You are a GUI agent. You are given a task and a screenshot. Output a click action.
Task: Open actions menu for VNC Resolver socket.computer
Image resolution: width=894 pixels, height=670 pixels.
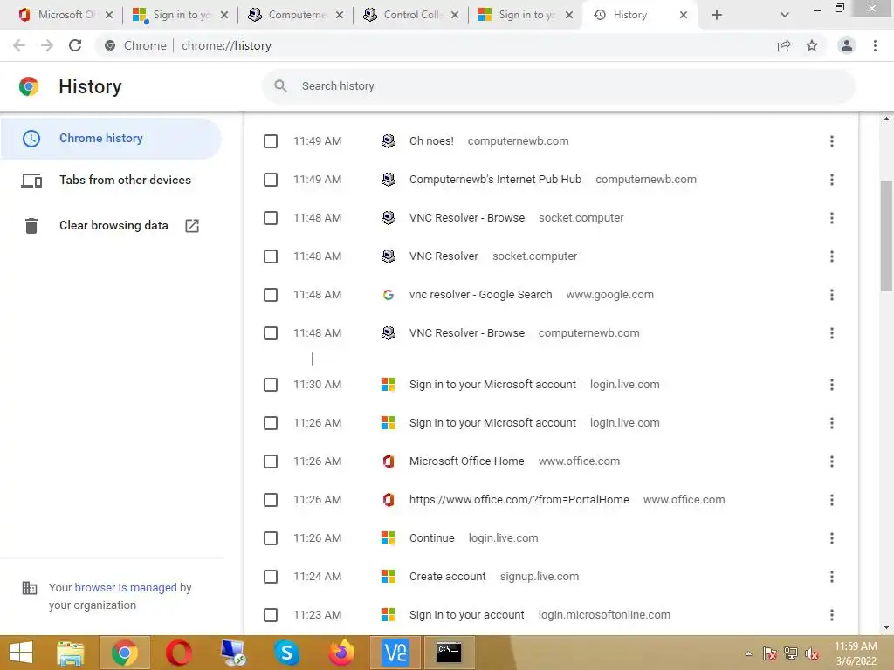[x=832, y=256]
